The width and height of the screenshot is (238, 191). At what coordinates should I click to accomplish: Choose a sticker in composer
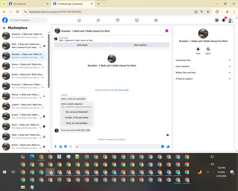(x=66, y=147)
